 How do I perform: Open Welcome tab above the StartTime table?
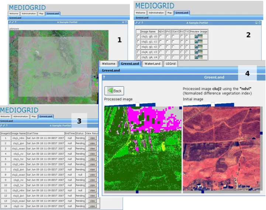[5, 117]
